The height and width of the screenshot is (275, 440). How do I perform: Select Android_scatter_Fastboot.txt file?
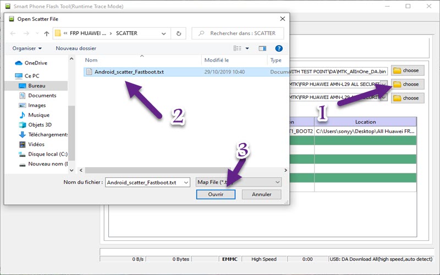[186, 72]
